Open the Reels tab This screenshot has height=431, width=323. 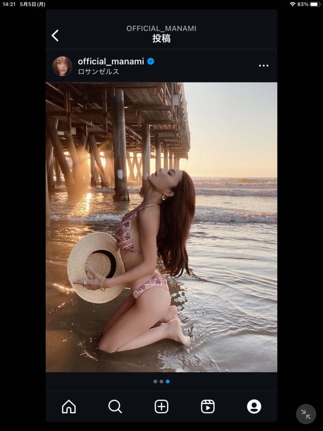click(207, 407)
